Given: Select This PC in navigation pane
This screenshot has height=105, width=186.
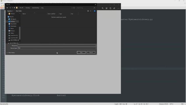Looking at the screenshot, I should (x=12, y=17).
